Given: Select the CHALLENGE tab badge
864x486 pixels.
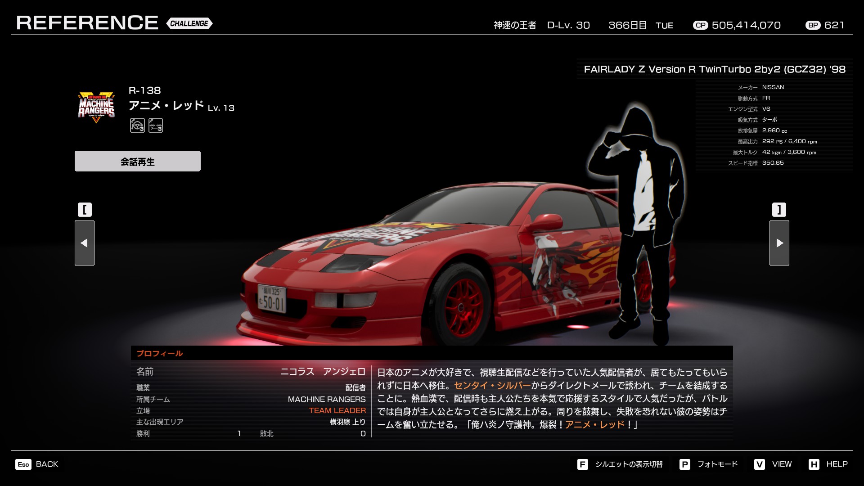Looking at the screenshot, I should coord(189,23).
